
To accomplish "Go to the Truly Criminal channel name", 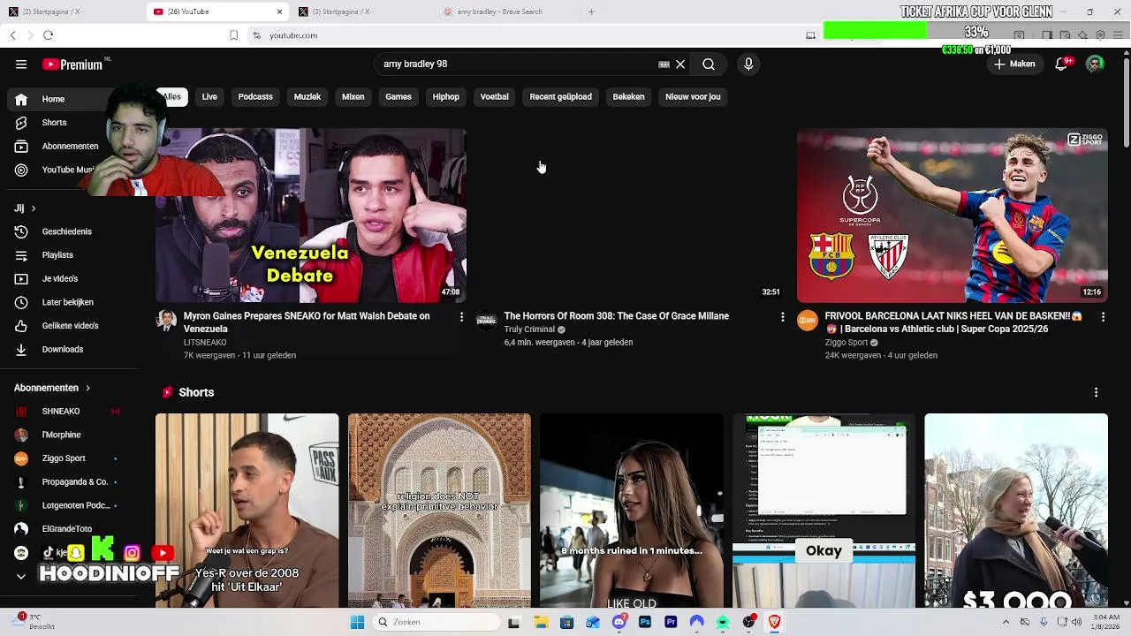I will (x=529, y=329).
